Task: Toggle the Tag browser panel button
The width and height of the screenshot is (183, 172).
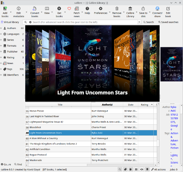Action: pos(125,169)
